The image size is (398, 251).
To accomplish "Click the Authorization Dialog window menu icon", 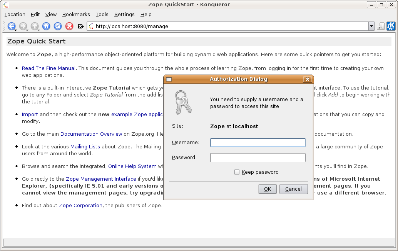I will click(169, 79).
